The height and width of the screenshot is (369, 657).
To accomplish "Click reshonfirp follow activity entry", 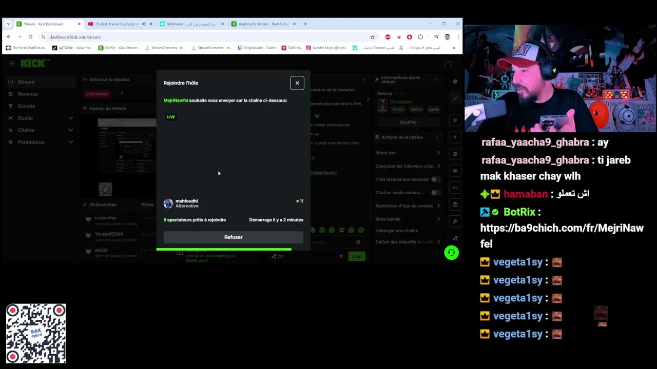I will click(x=120, y=220).
